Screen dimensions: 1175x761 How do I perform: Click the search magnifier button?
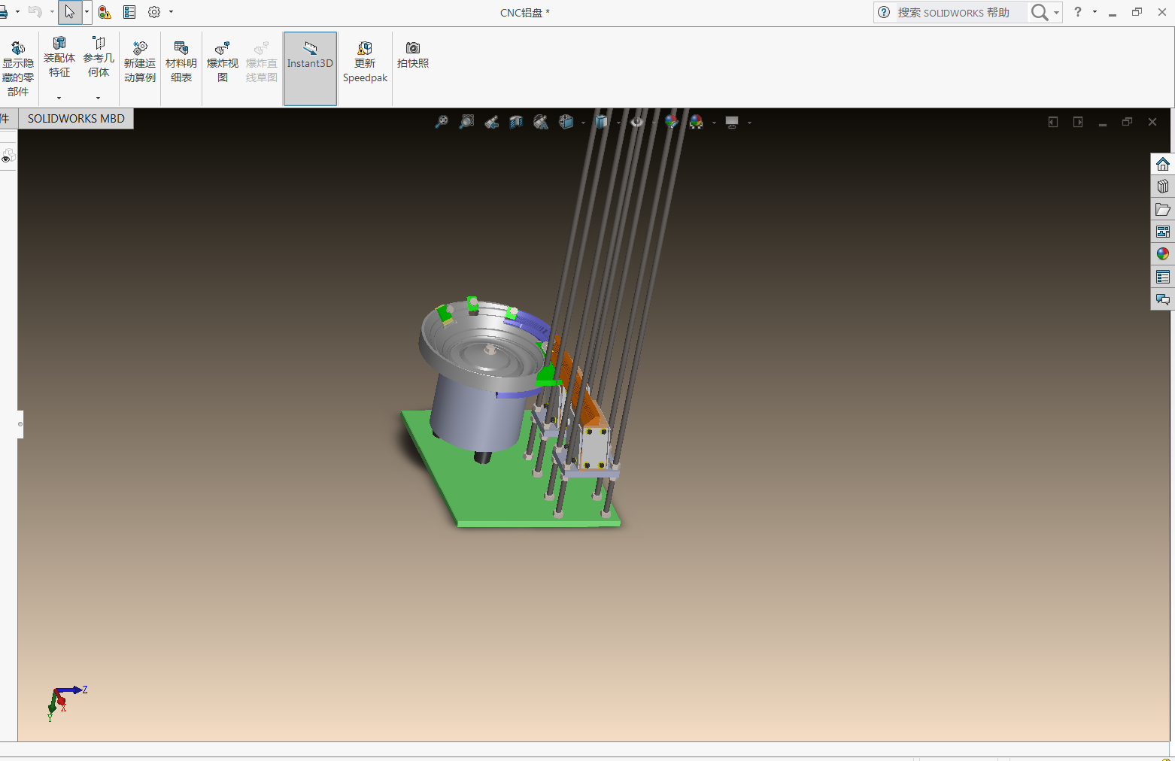pos(1040,12)
